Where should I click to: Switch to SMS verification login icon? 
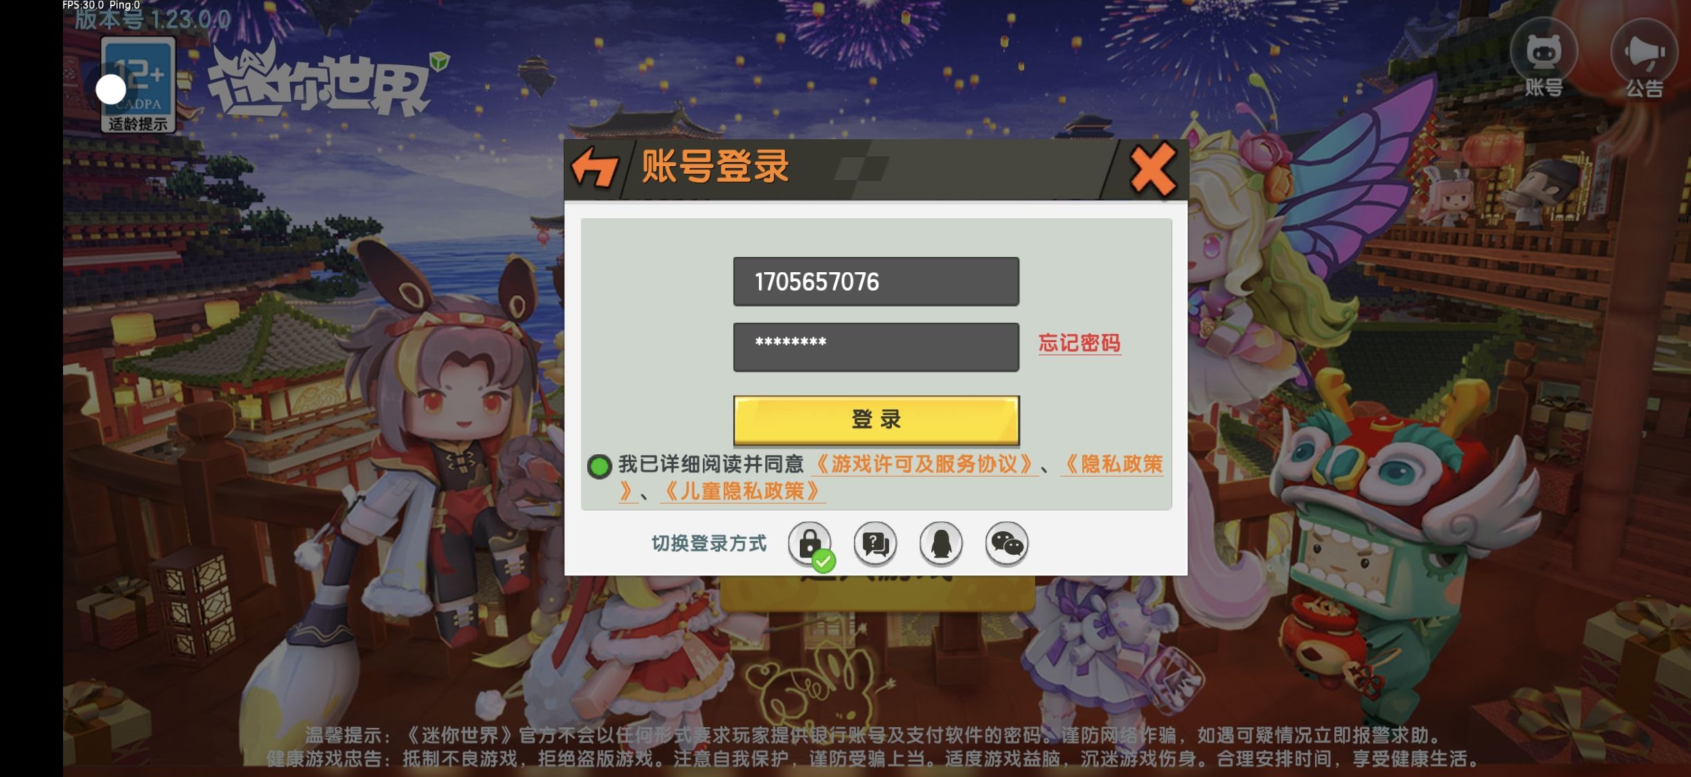(875, 544)
